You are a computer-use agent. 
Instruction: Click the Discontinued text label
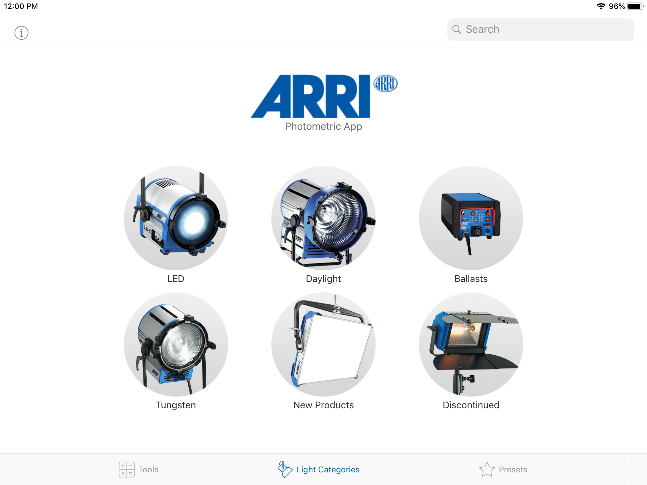[471, 405]
